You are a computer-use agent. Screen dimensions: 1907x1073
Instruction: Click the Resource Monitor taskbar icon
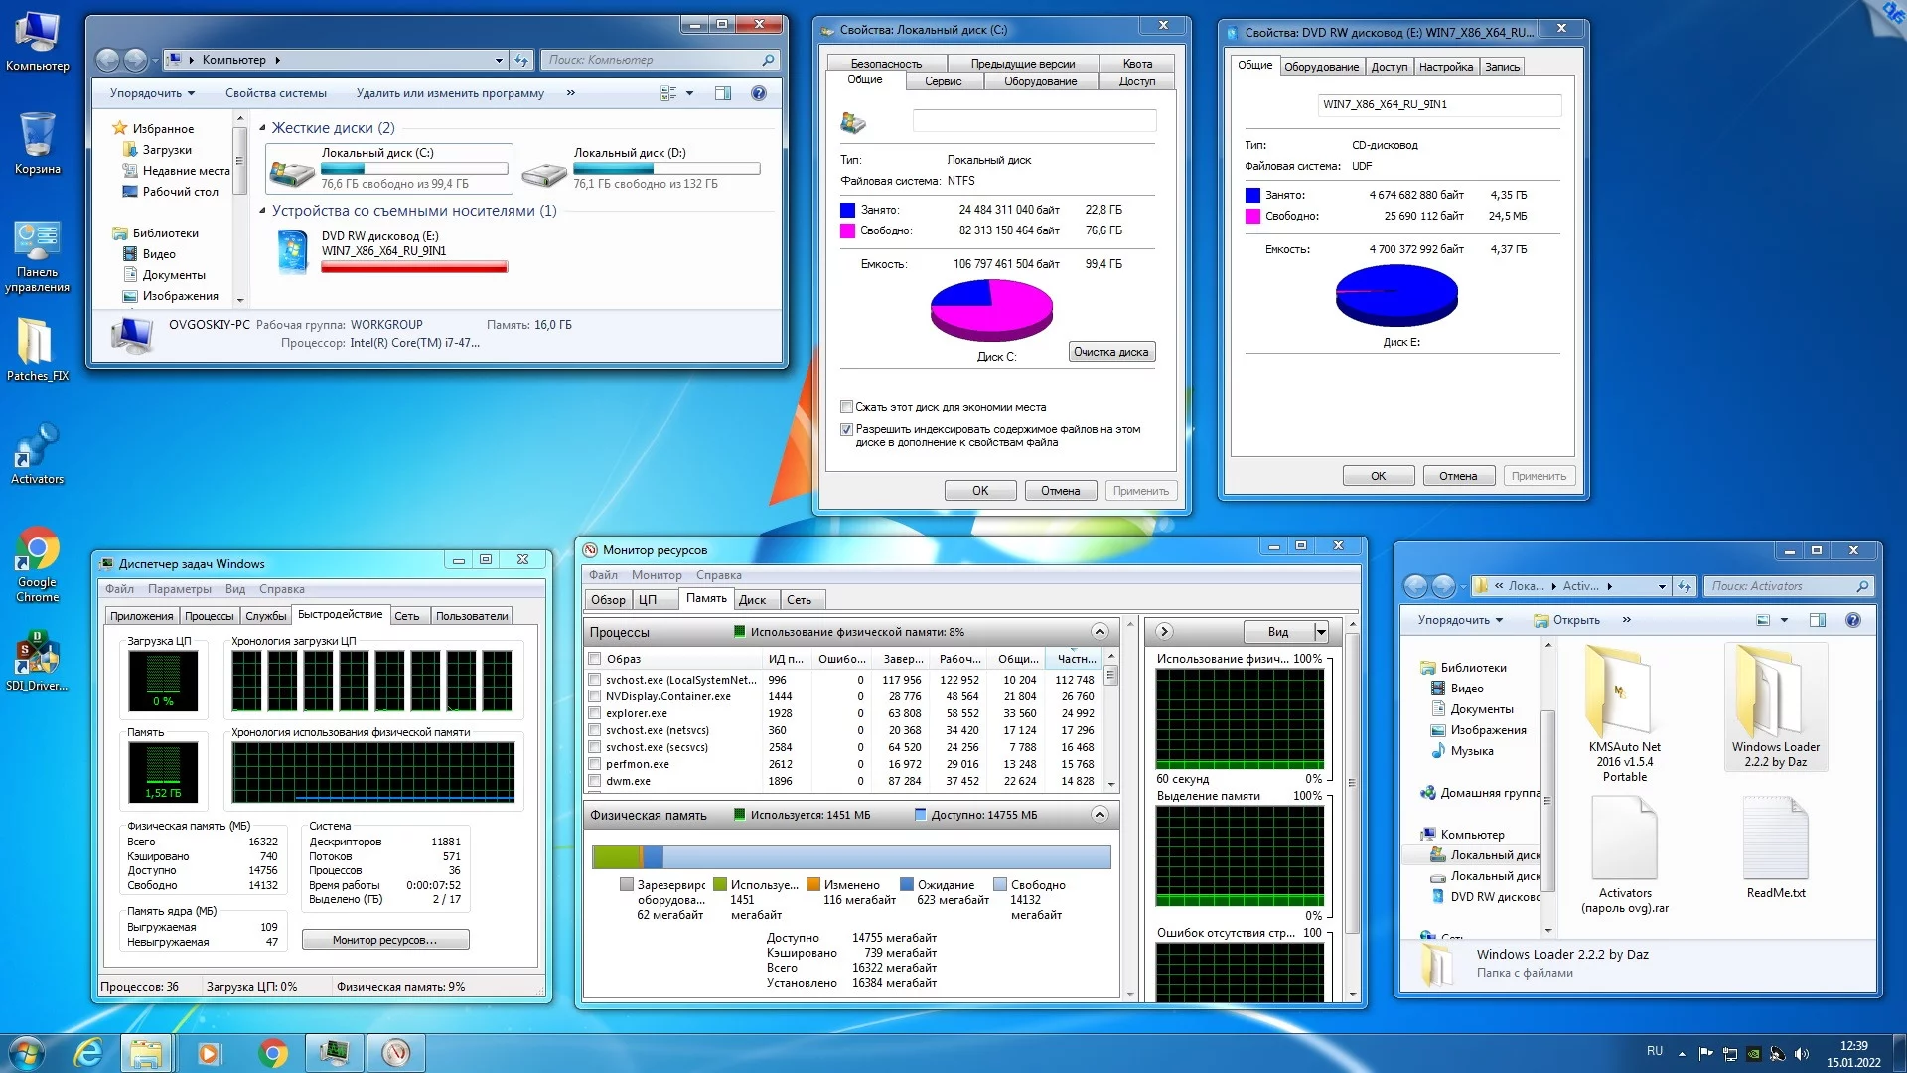[395, 1052]
